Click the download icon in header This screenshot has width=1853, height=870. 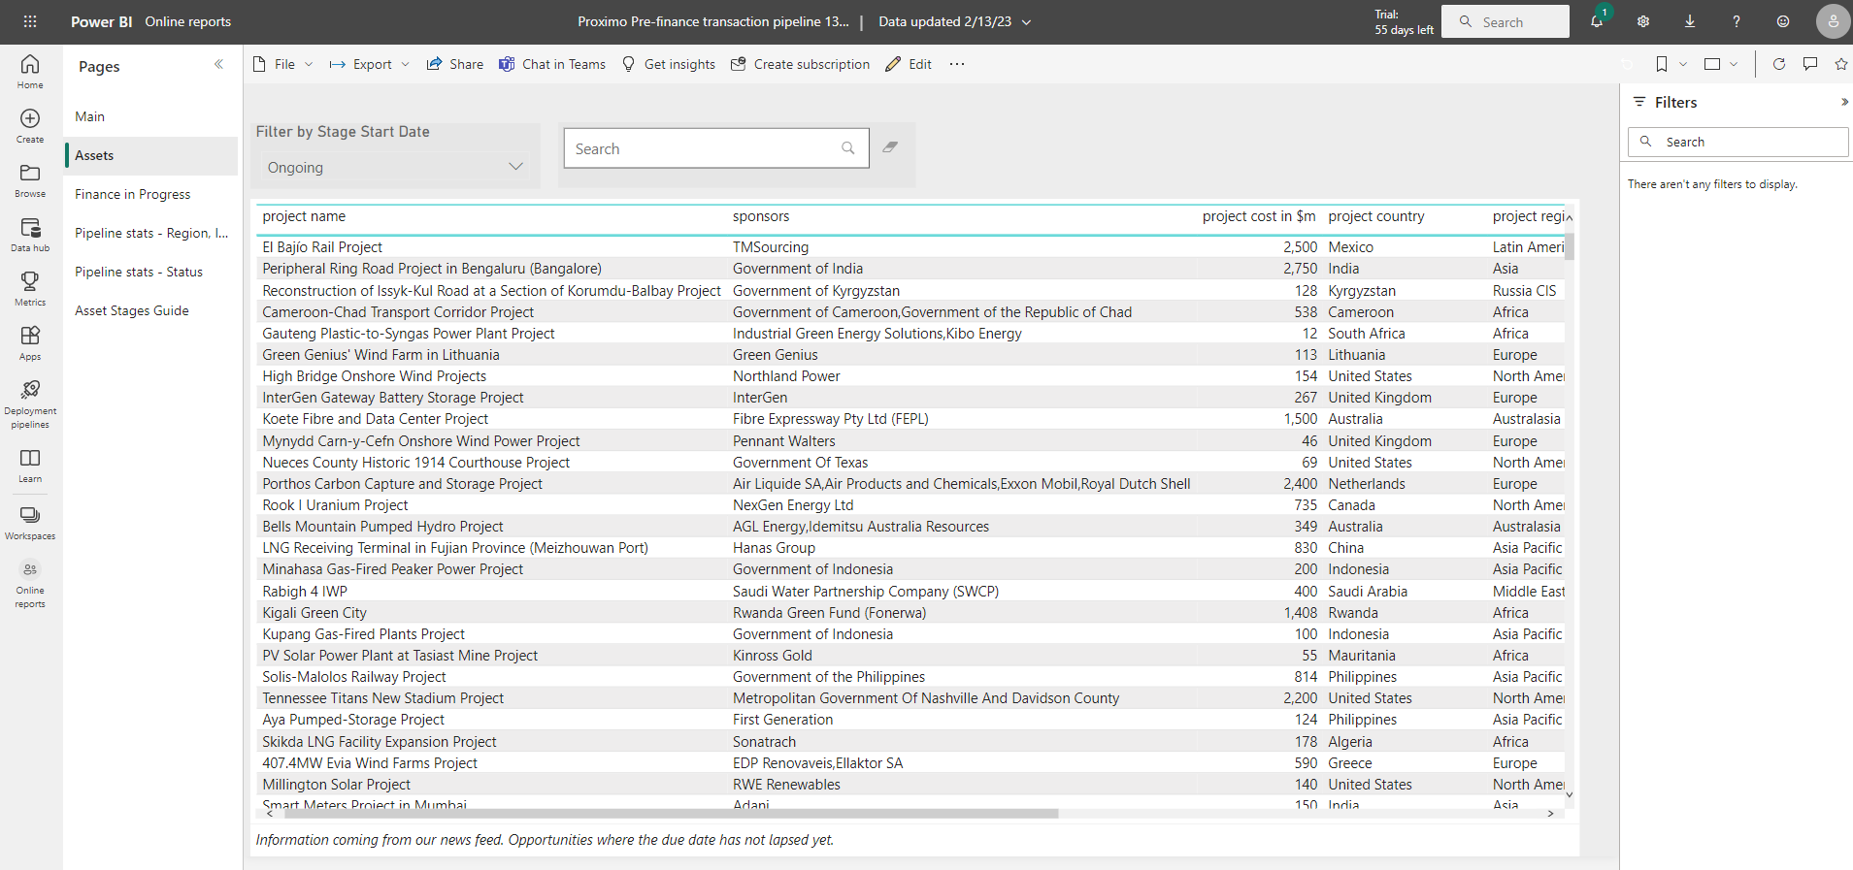click(1690, 21)
